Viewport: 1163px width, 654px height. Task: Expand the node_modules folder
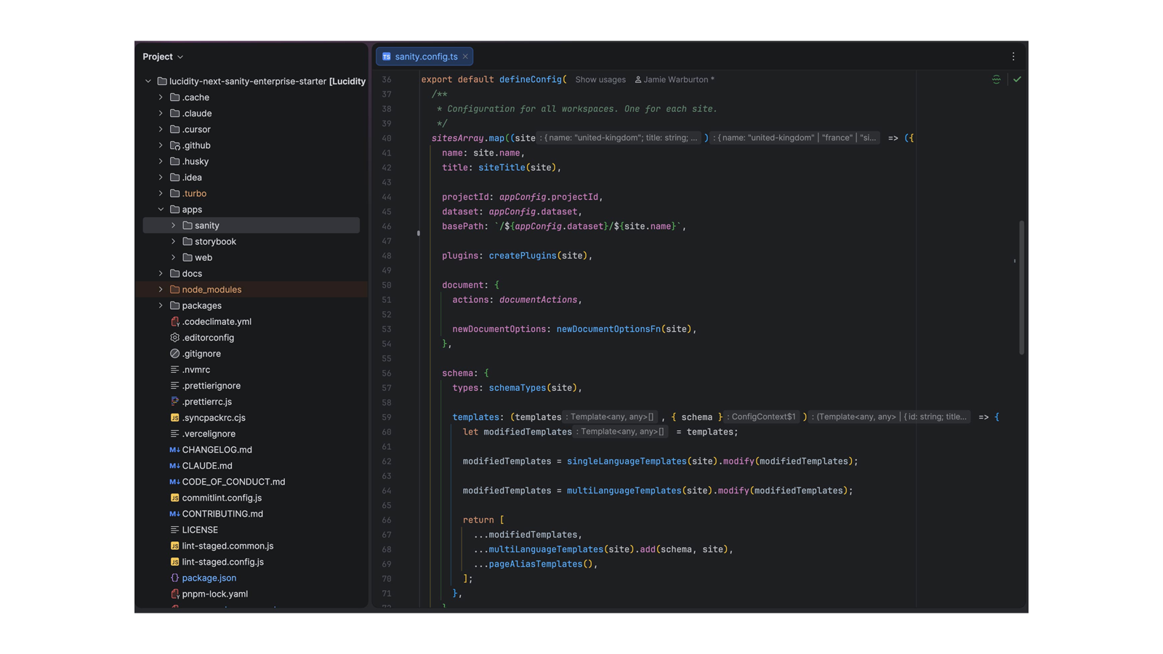(x=161, y=289)
